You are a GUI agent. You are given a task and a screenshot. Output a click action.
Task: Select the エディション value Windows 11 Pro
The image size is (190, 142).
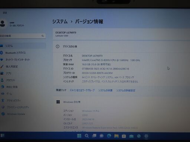[91, 111]
